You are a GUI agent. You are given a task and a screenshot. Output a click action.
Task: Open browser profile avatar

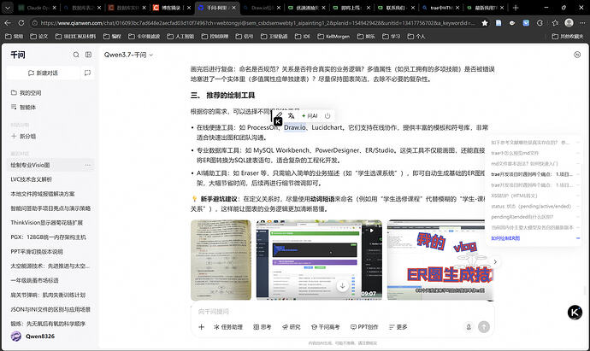pyautogui.click(x=569, y=23)
